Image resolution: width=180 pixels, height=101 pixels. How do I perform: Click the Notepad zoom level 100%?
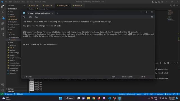[x=113, y=77]
